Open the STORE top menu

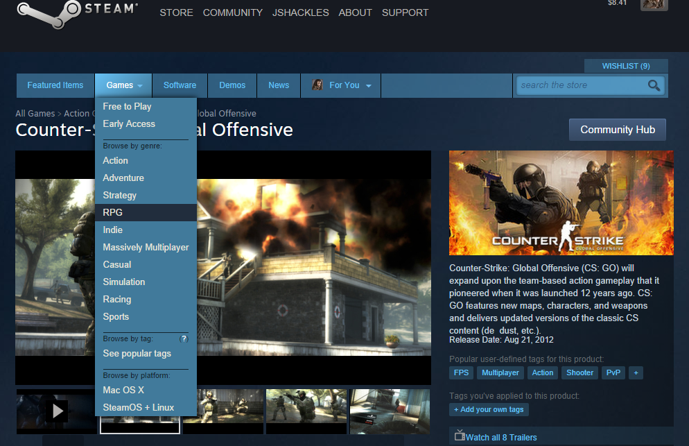[x=176, y=12]
